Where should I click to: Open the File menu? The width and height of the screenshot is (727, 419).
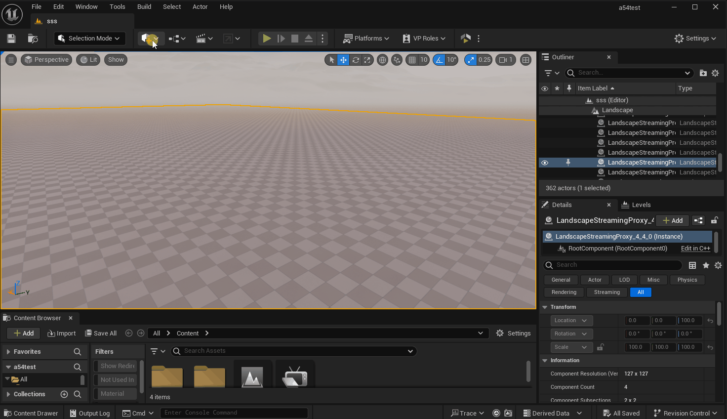[37, 7]
